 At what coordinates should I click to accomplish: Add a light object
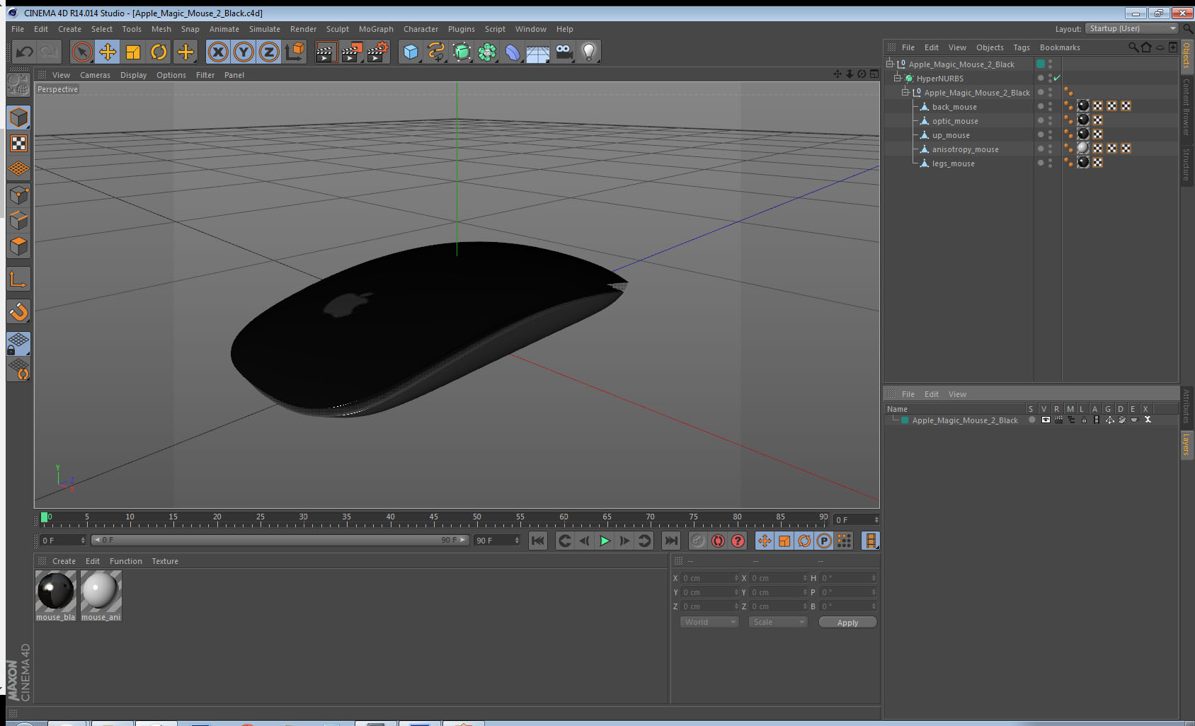(589, 52)
